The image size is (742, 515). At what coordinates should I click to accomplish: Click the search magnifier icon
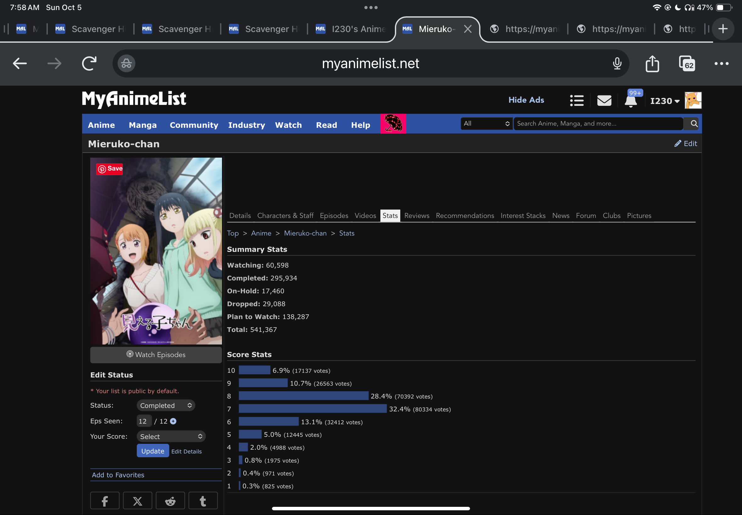point(694,124)
